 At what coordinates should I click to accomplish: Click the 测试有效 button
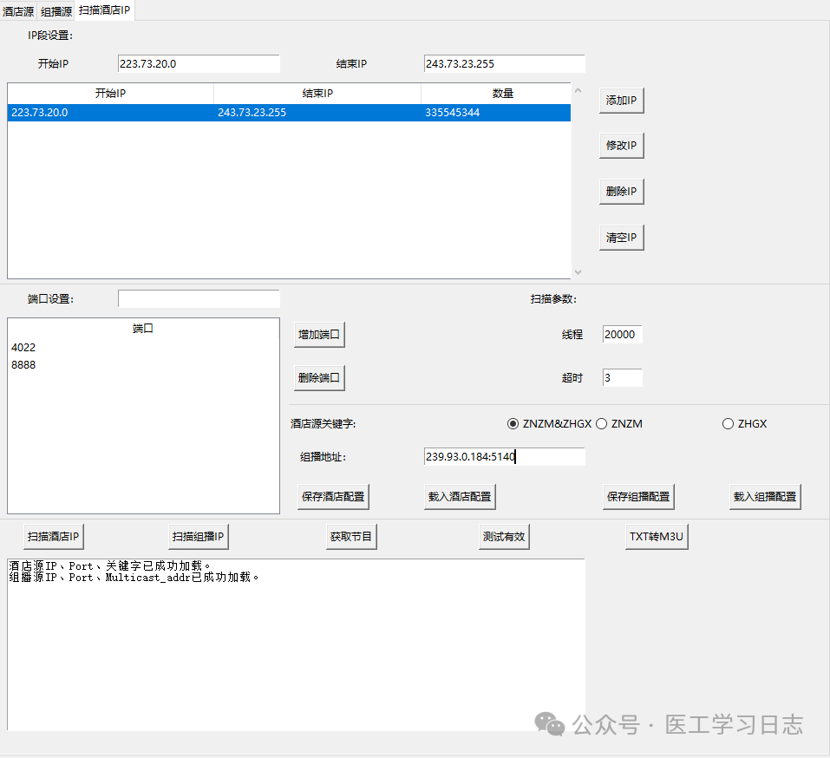[504, 537]
